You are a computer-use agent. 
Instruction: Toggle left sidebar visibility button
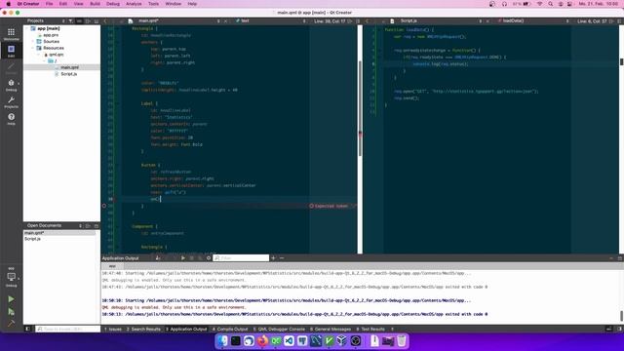[27, 329]
